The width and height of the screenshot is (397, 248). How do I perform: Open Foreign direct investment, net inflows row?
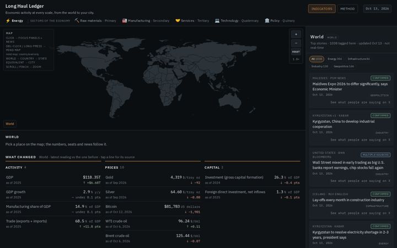(x=252, y=195)
